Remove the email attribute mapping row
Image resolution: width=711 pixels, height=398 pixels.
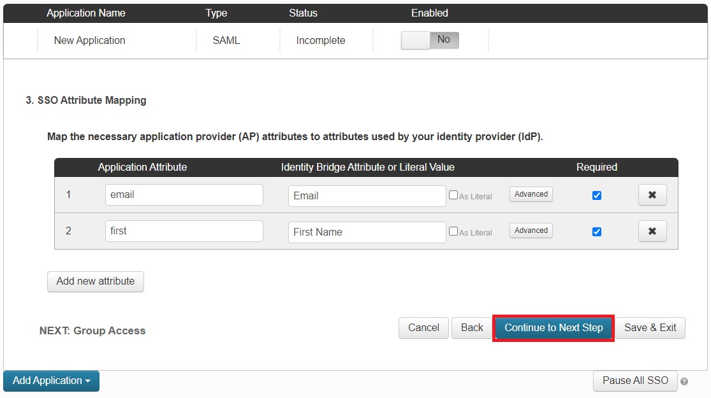pos(652,195)
